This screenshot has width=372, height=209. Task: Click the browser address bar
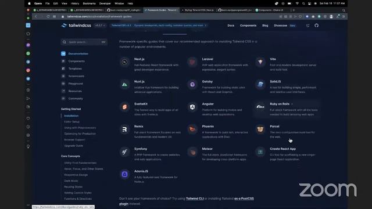pos(166,17)
